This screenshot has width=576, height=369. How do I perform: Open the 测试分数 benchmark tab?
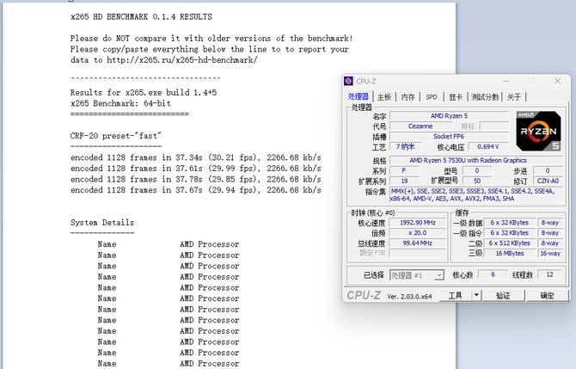[485, 97]
